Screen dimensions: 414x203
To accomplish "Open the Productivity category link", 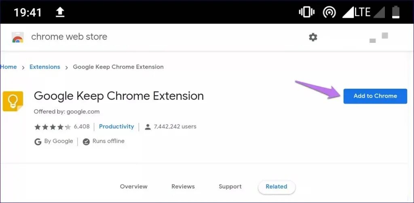I will (116, 127).
